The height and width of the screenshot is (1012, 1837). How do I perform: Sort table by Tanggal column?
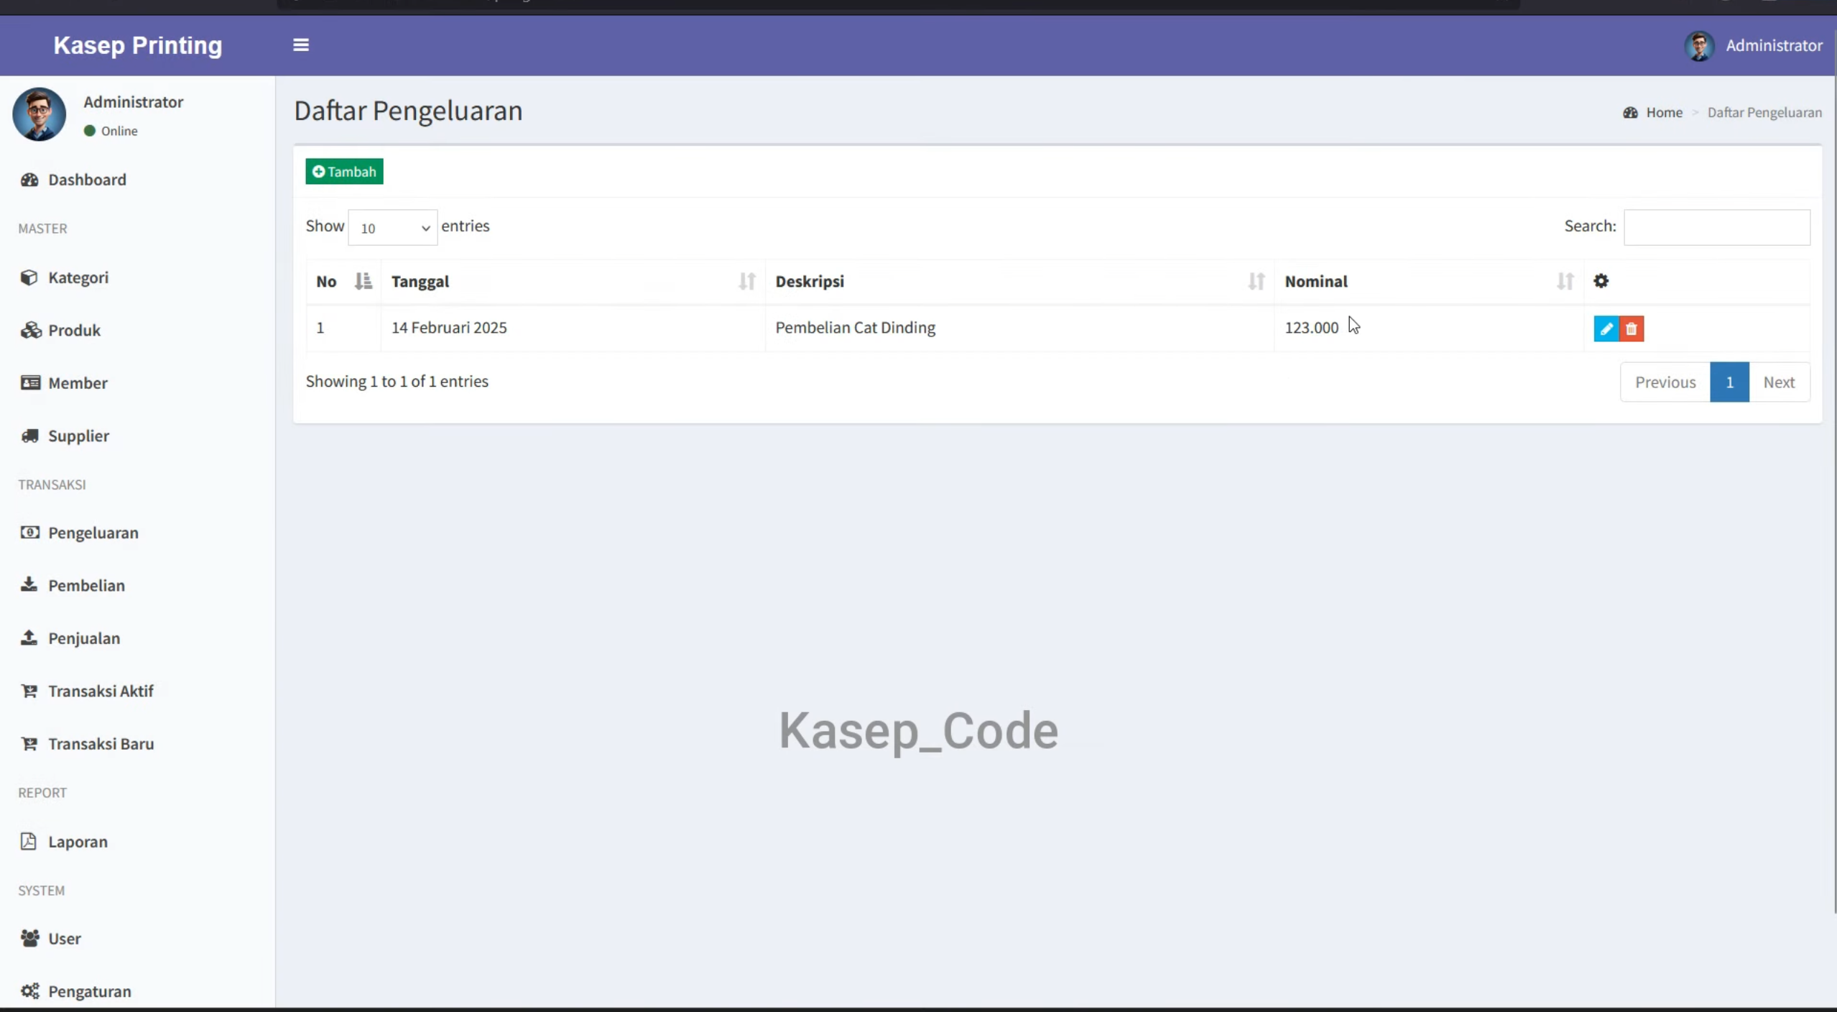(x=573, y=281)
